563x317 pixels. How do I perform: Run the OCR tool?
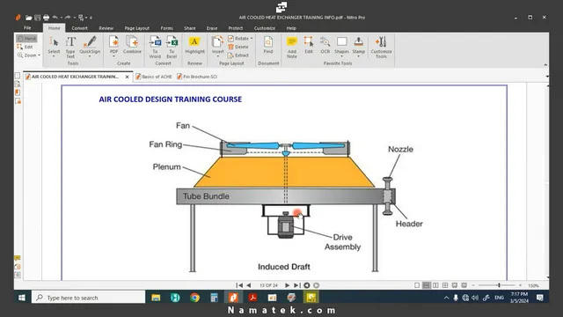coord(325,45)
